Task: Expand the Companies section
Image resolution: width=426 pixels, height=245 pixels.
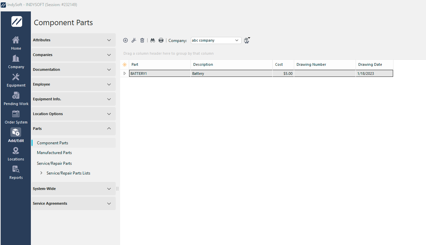Action: 73,55
